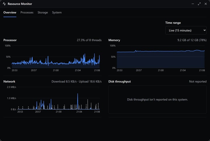Click the Network traffic chart
210x141 pixels.
[52, 100]
